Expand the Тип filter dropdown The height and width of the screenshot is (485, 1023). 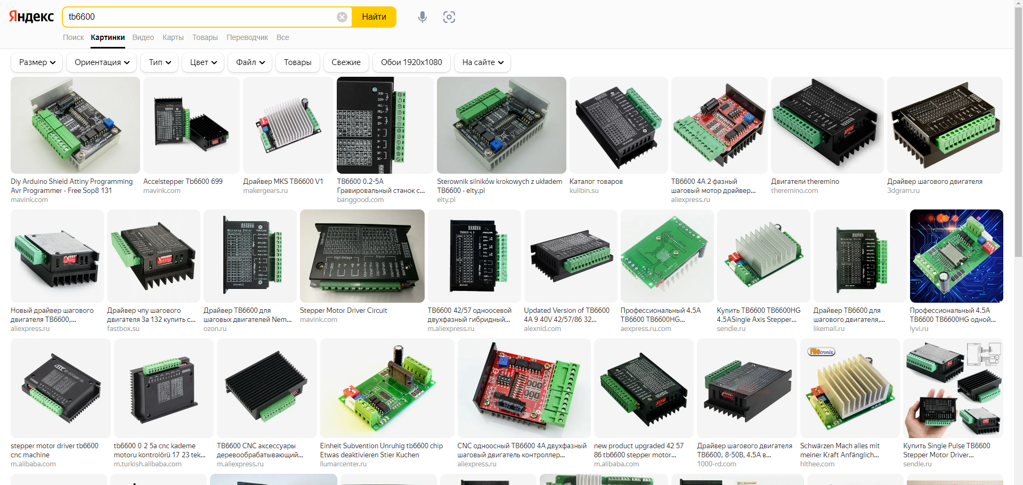click(x=159, y=62)
